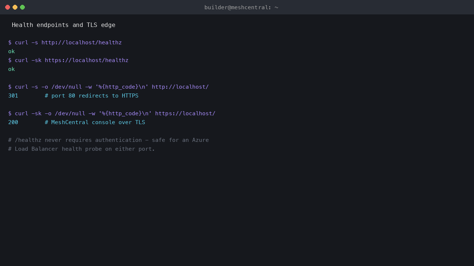Open the http://localhost/ URL in the third command
This screenshot has height=266, width=474.
click(x=180, y=87)
